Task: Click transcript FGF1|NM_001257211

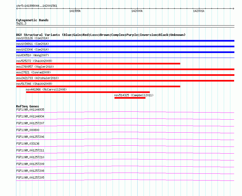Action: 30,150
